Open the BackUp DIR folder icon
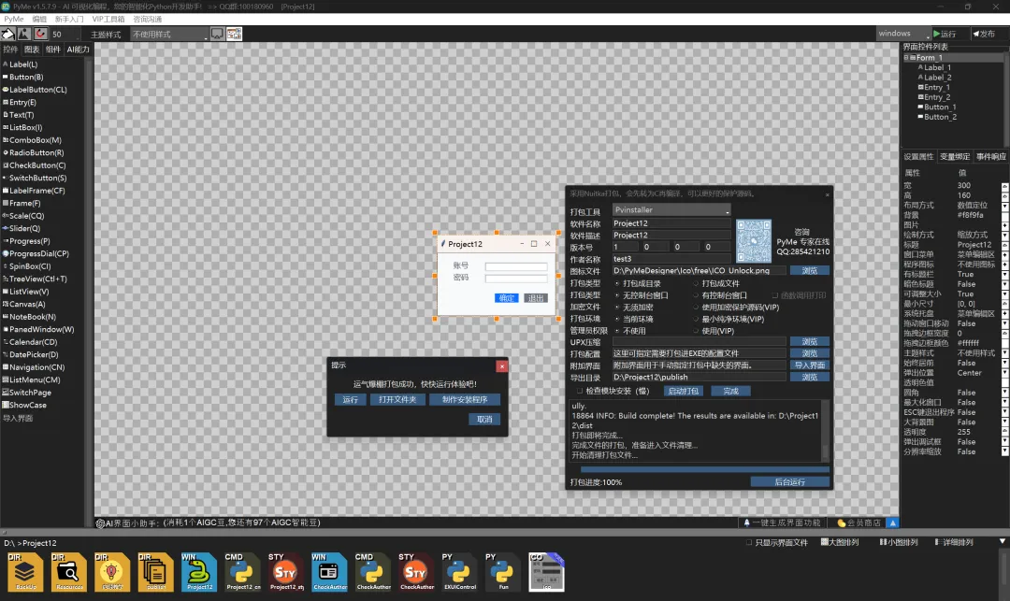Image resolution: width=1010 pixels, height=601 pixels. pyautogui.click(x=26, y=572)
